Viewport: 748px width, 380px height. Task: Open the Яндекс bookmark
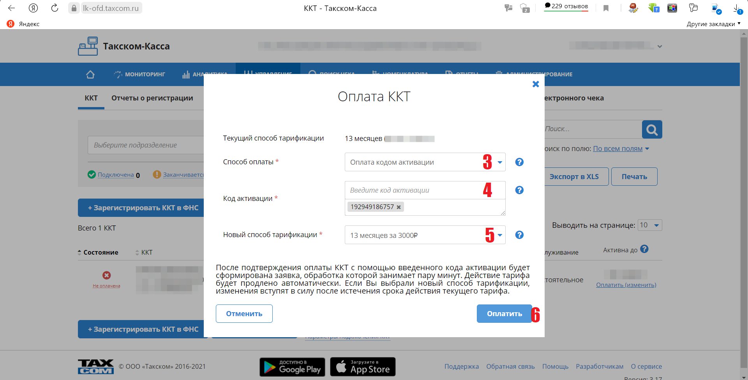coord(23,24)
